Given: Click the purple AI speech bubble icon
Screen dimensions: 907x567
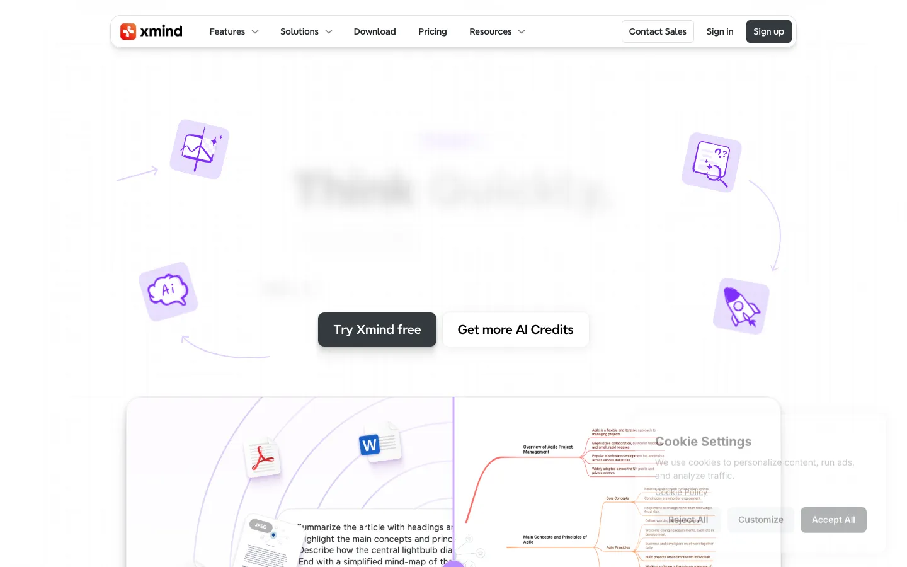Looking at the screenshot, I should pyautogui.click(x=168, y=292).
